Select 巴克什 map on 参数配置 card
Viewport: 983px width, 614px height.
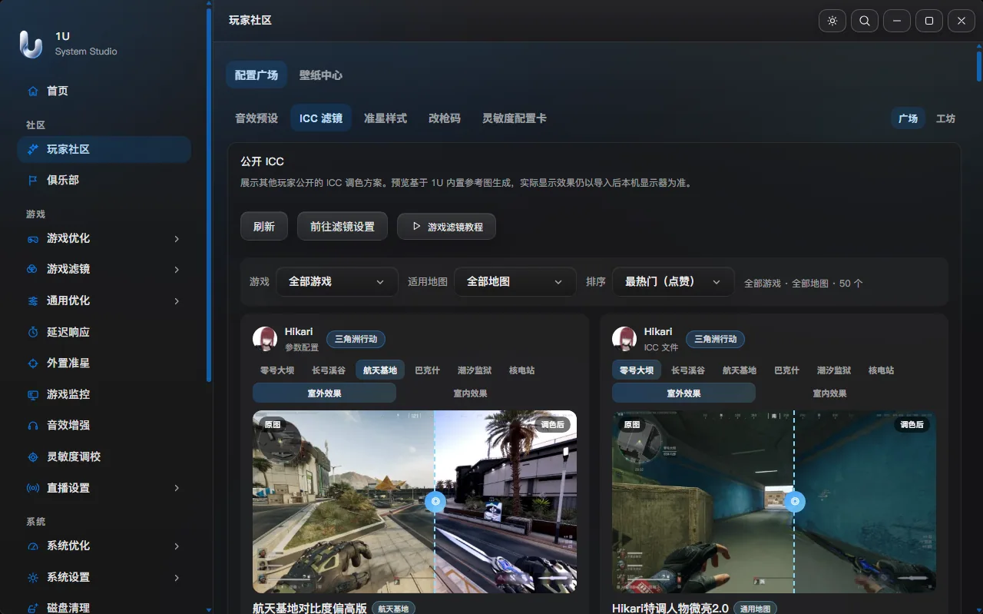click(427, 370)
